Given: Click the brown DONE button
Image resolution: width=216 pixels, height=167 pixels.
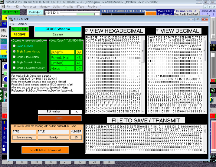Looking at the screenshot, I should click(60, 118).
